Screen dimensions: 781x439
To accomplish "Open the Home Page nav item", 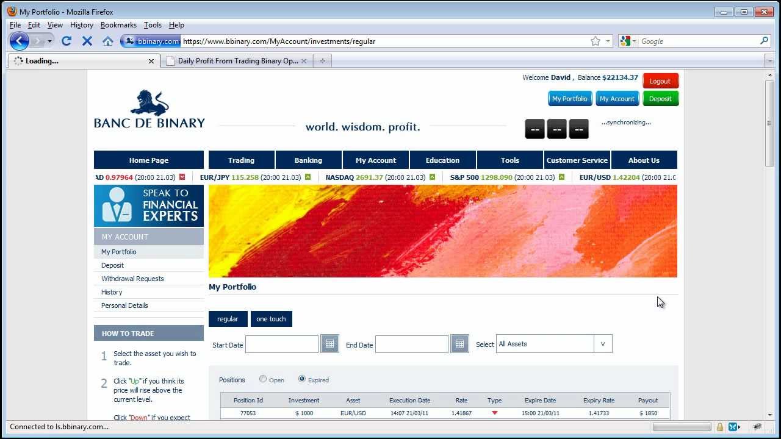I will tap(149, 160).
